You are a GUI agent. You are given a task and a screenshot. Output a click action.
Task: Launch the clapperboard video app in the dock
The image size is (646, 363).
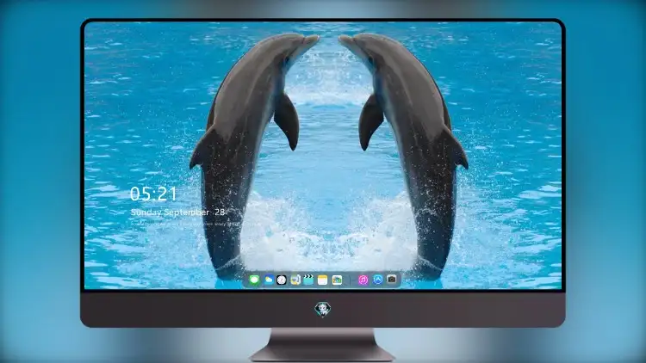point(308,280)
